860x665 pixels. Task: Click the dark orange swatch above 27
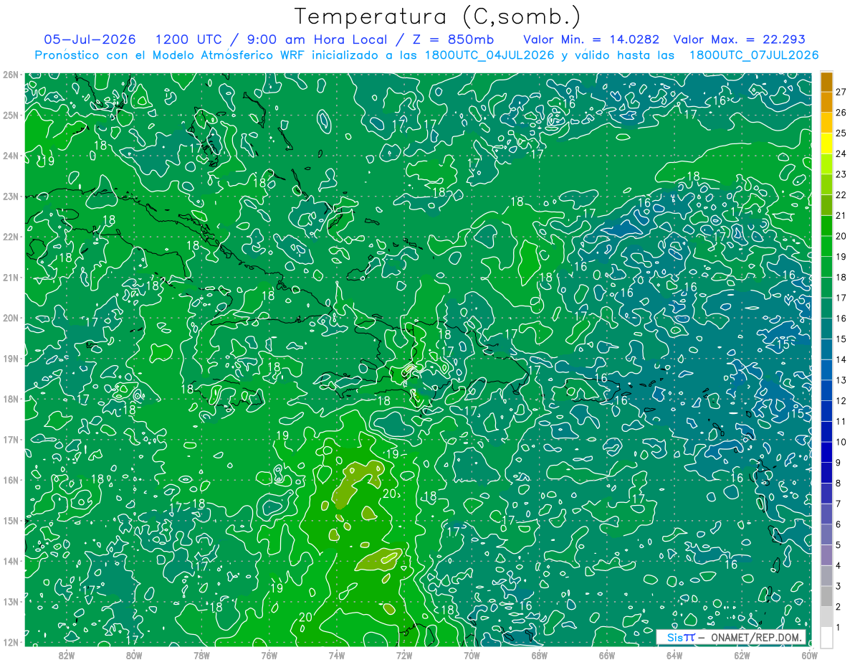[x=826, y=82]
